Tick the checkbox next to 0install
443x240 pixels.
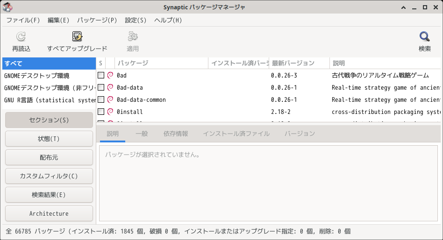tap(101, 112)
